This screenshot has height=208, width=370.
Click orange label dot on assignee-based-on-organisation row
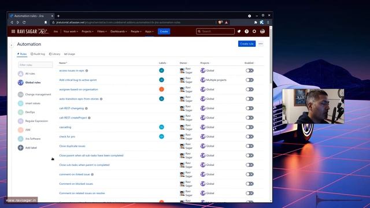pyautogui.click(x=162, y=90)
